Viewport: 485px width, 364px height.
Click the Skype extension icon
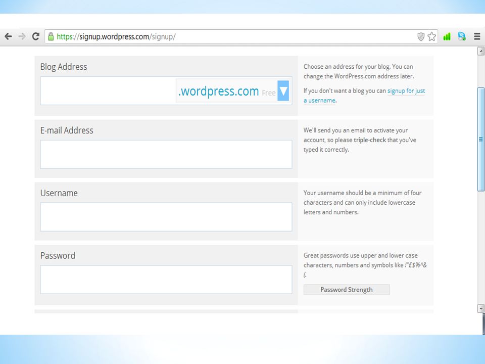(x=462, y=36)
